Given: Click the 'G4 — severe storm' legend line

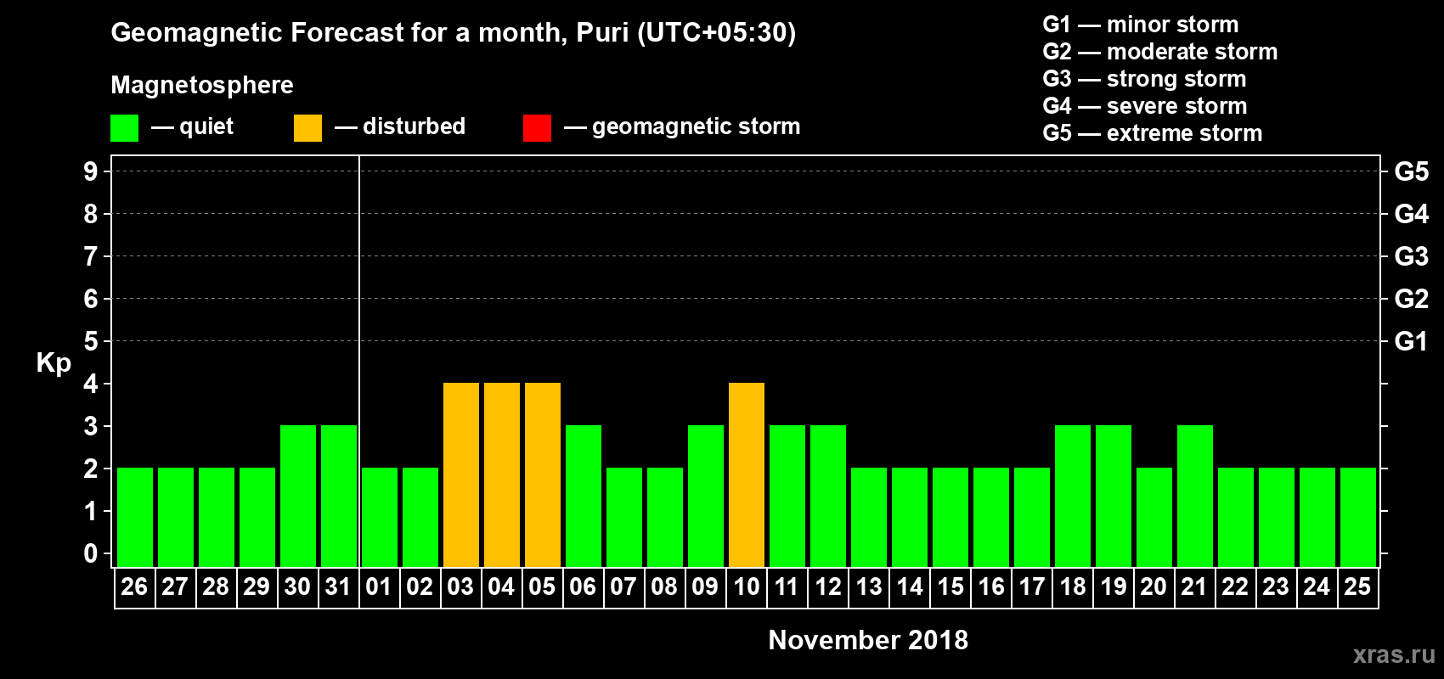Looking at the screenshot, I should [1145, 106].
